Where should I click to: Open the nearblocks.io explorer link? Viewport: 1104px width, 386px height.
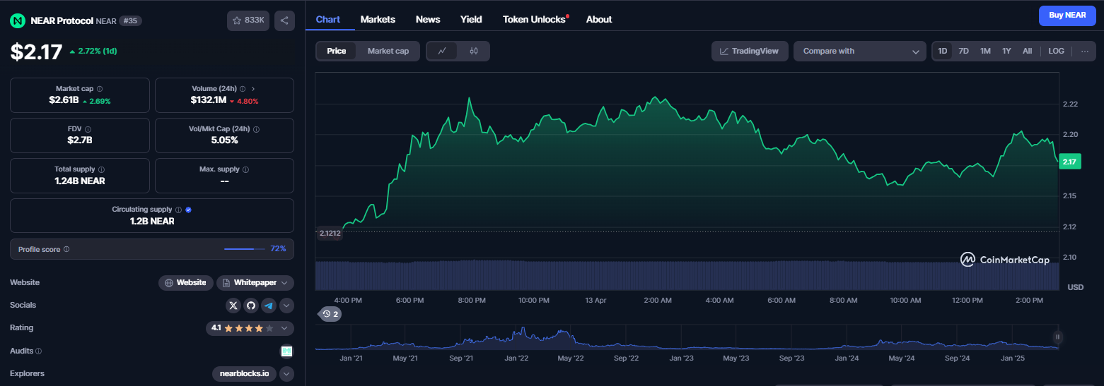(244, 373)
